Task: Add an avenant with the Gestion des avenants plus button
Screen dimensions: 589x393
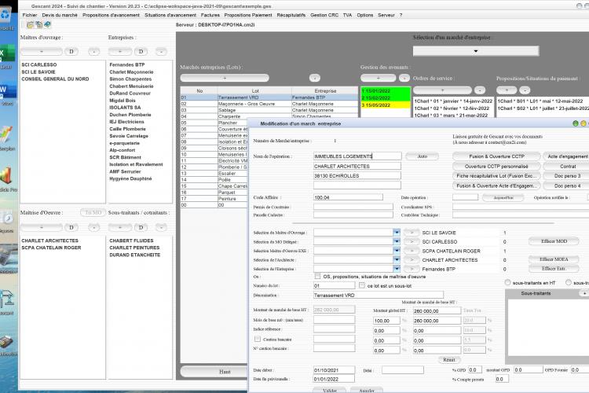Action: pyautogui.click(x=379, y=78)
